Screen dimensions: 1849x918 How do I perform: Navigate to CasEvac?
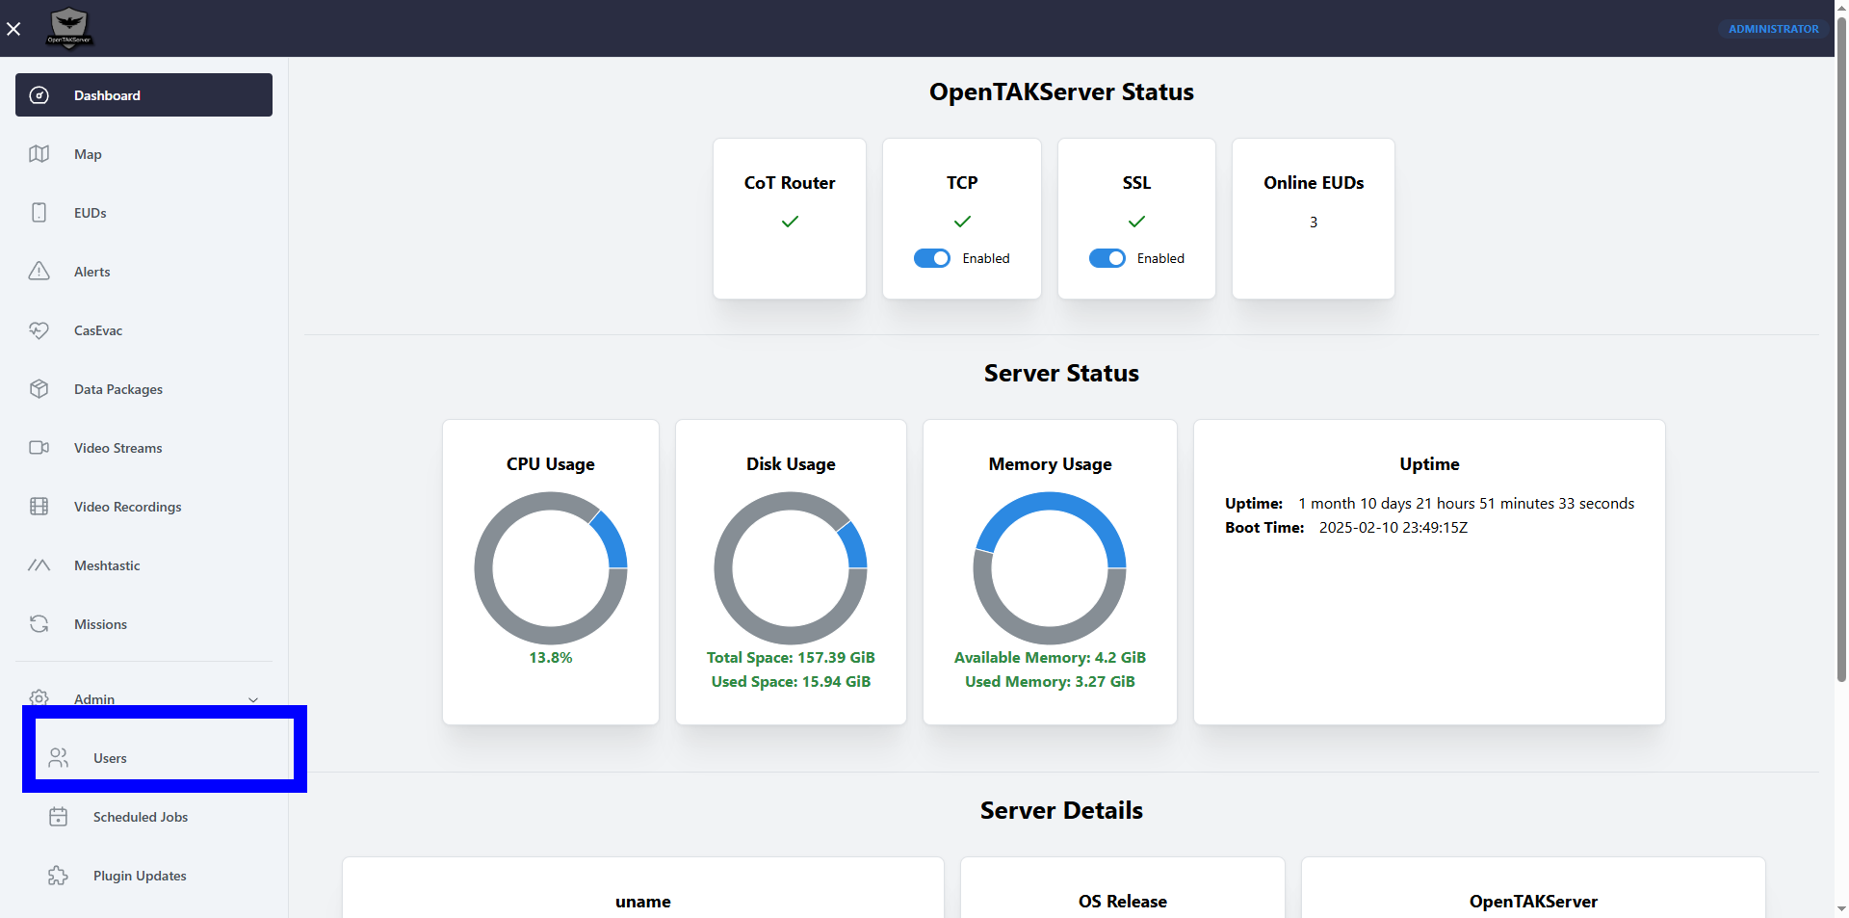pos(143,330)
